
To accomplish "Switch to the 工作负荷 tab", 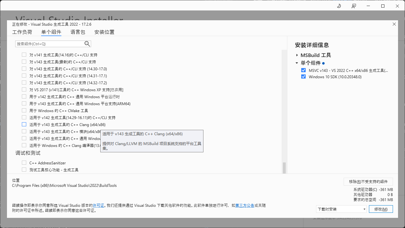I will [x=22, y=32].
